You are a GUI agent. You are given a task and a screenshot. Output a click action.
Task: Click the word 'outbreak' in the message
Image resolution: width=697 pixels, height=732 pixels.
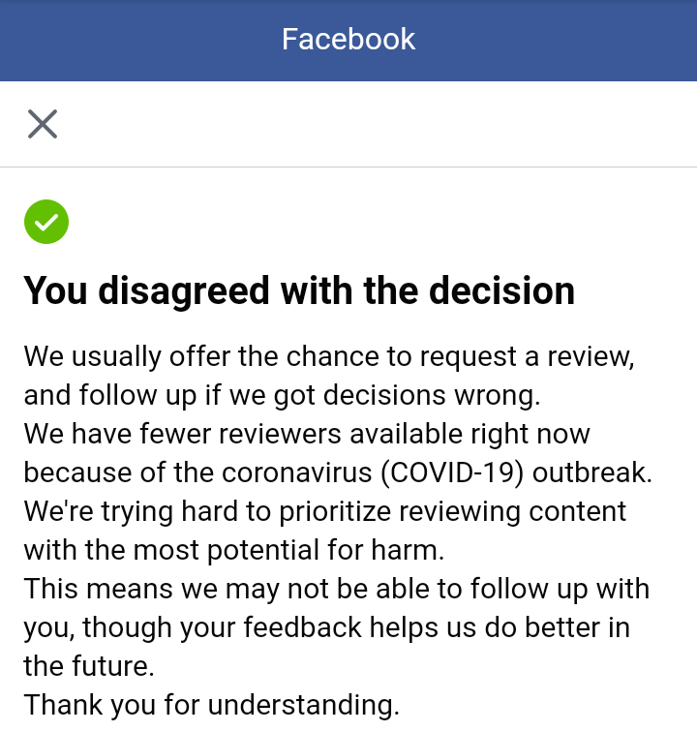point(591,473)
